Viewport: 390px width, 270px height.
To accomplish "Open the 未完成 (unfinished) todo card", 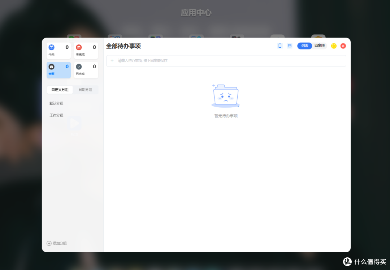I will click(x=86, y=51).
